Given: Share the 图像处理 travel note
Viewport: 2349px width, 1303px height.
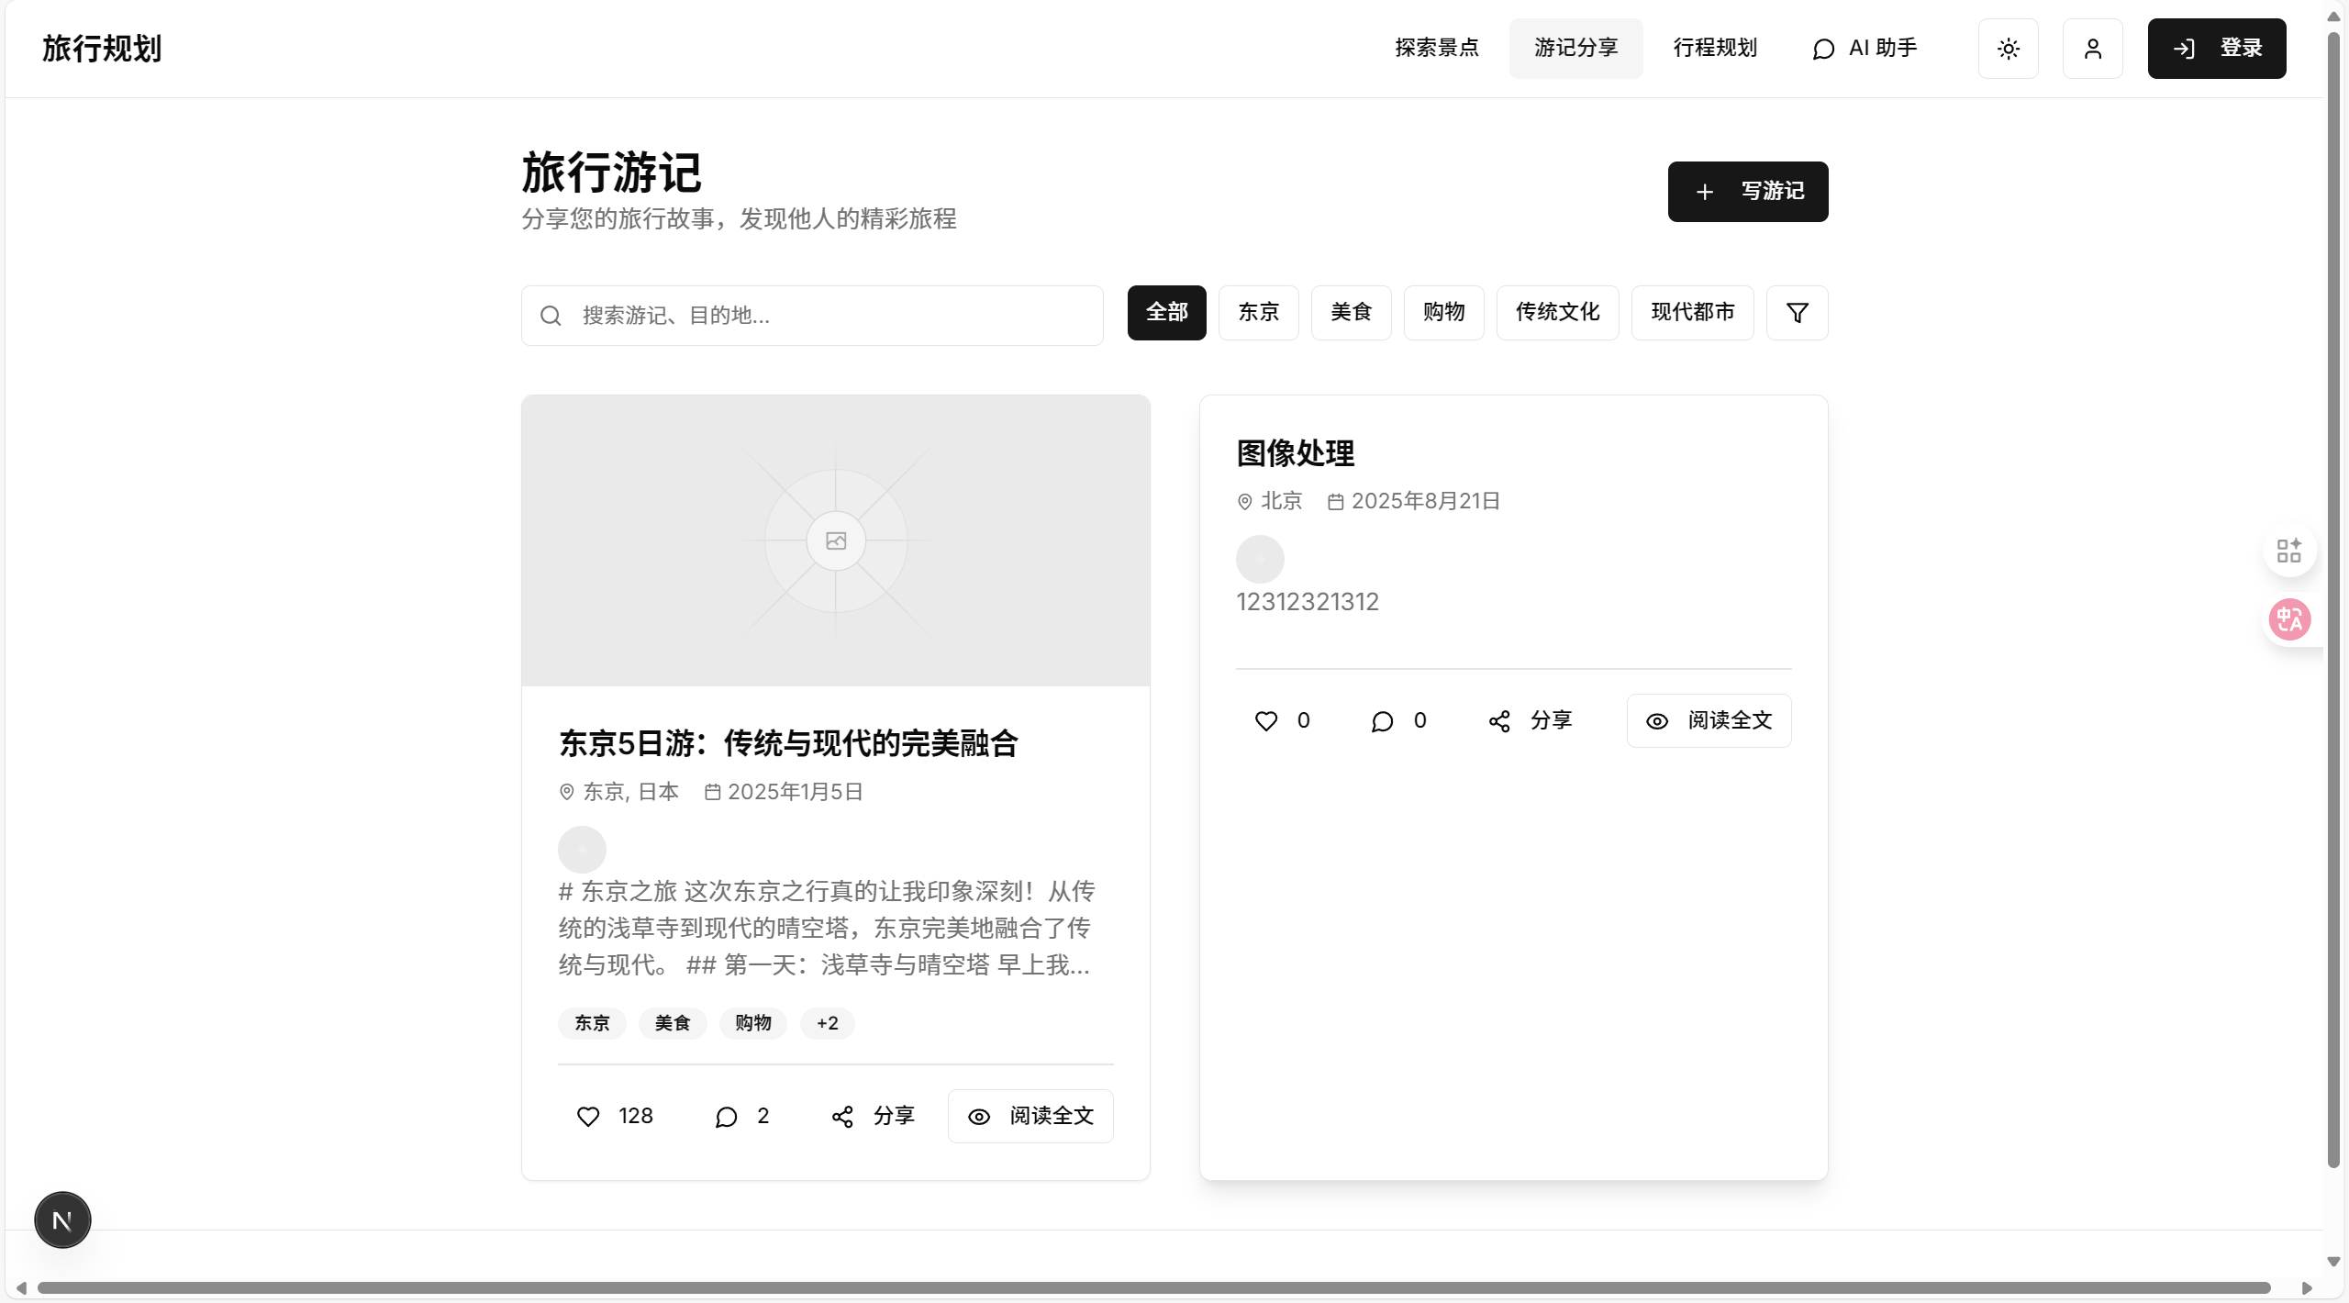Looking at the screenshot, I should click(1530, 720).
